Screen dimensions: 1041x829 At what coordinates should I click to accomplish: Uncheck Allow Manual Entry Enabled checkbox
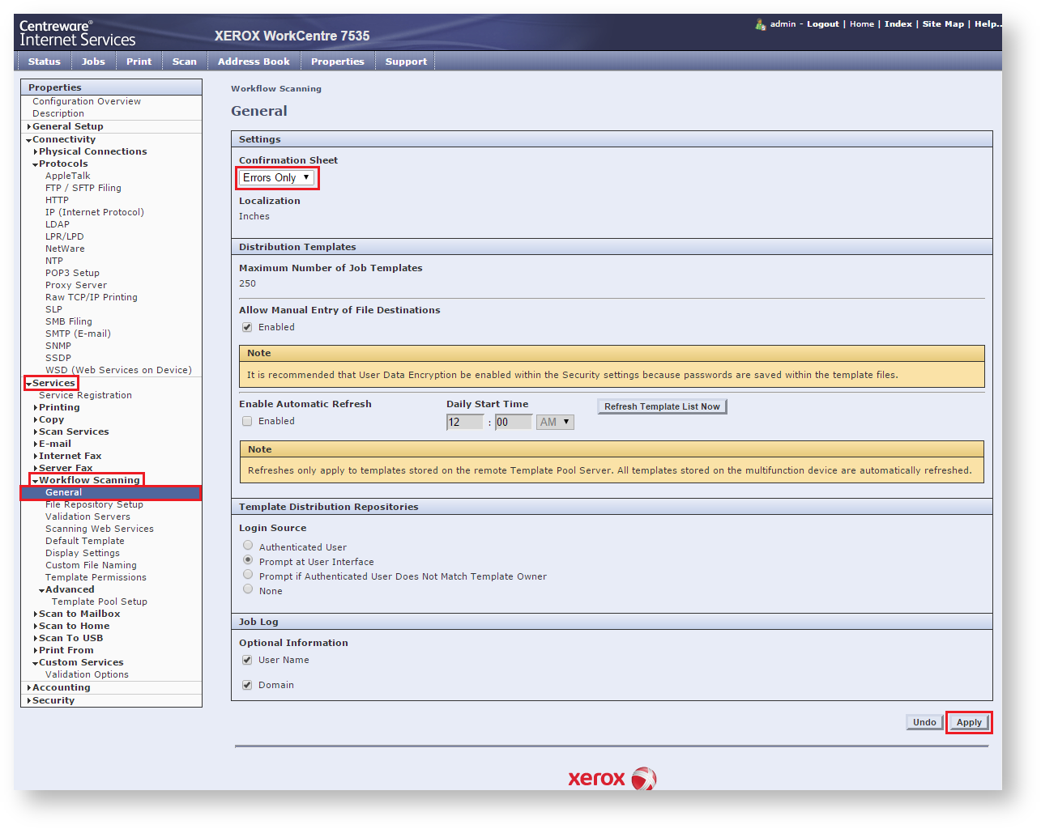[247, 327]
